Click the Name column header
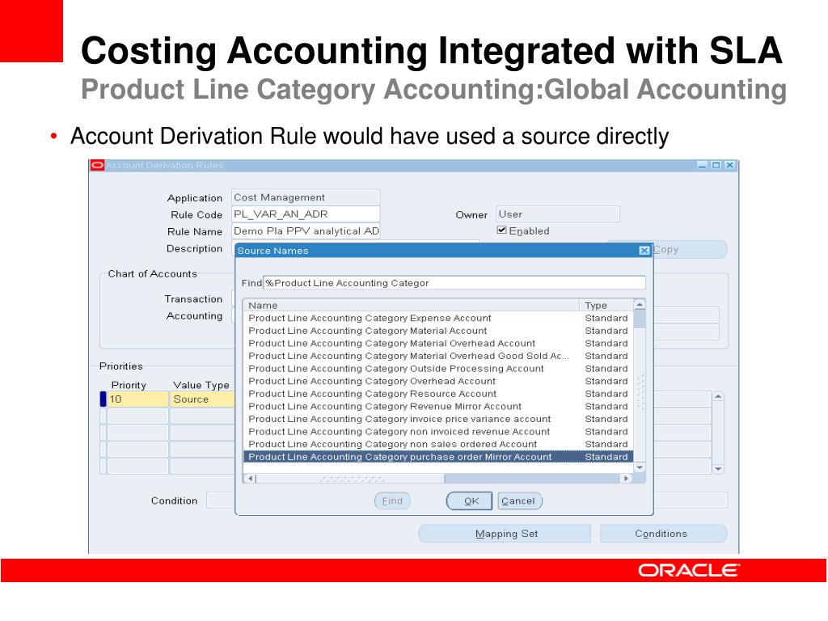Viewport: 828px width, 621px height. (x=412, y=305)
